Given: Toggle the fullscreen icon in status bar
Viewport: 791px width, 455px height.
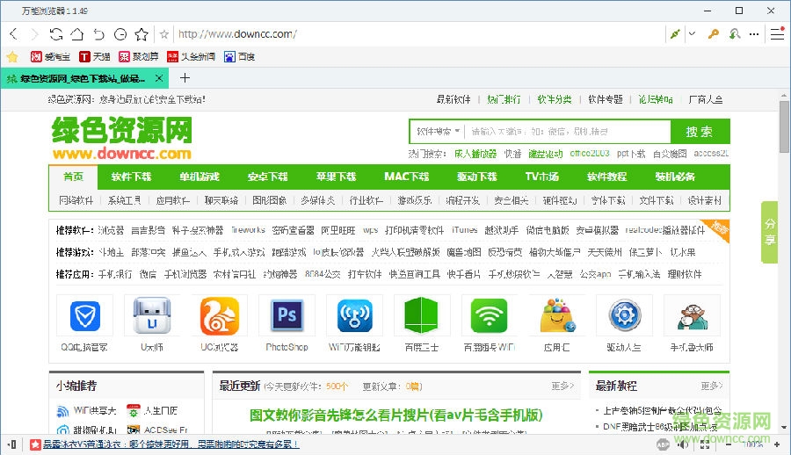Looking at the screenshot, I should tap(705, 444).
